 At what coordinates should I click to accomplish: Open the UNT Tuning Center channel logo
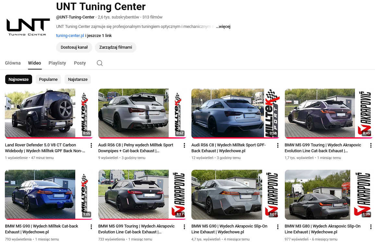pos(28,27)
